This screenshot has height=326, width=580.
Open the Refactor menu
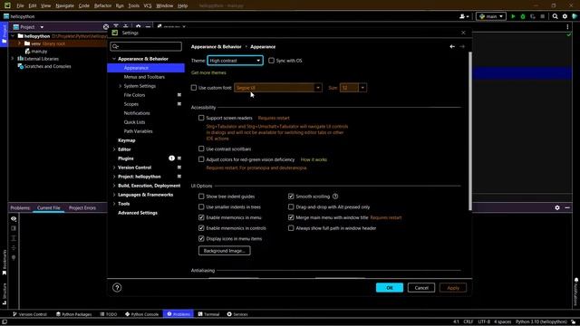[x=102, y=5]
